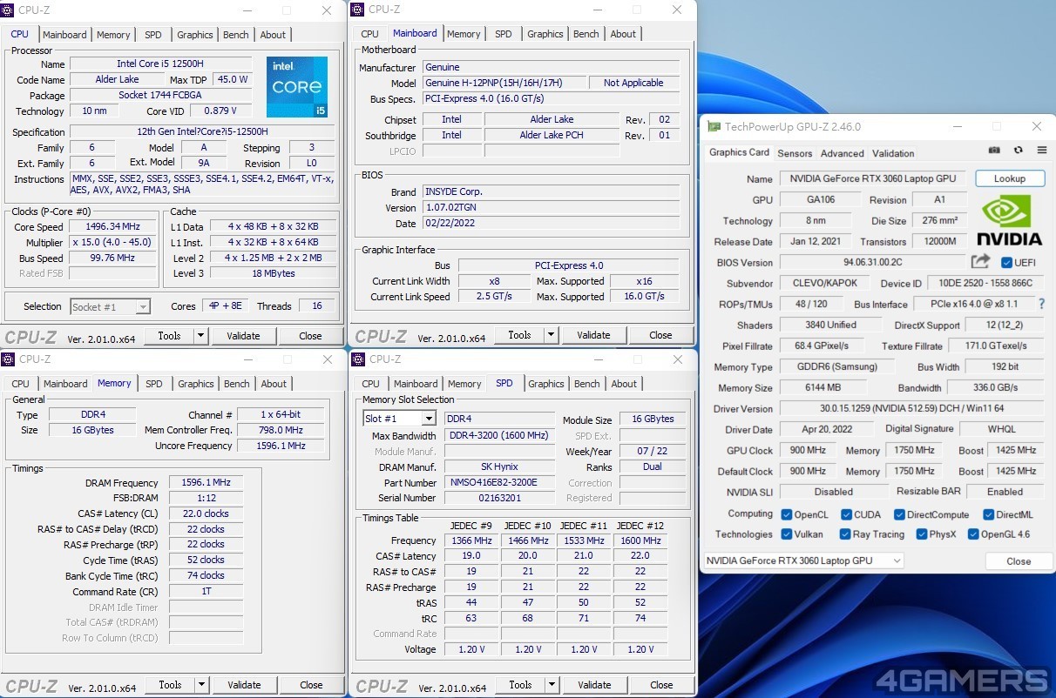This screenshot has height=698, width=1056.
Task: Click the Memory Size value 6144 MB
Action: (823, 387)
